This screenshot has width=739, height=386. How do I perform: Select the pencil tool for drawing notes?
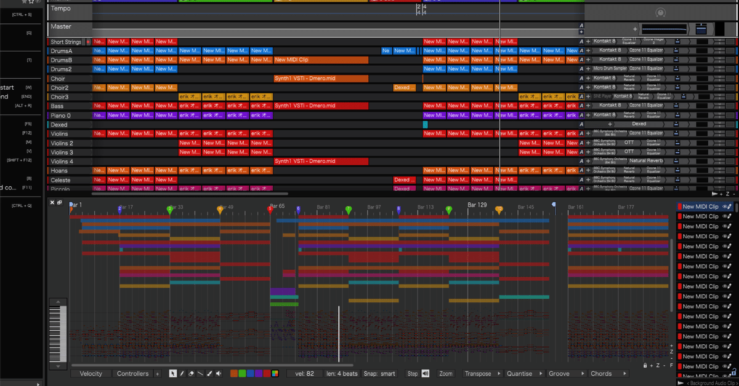click(182, 373)
